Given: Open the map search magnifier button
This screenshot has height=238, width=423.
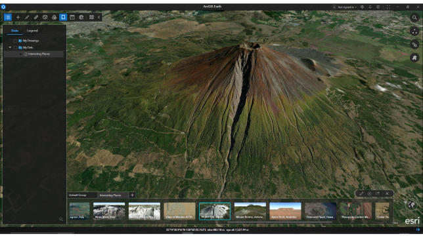Looking at the screenshot, I should (414, 18).
